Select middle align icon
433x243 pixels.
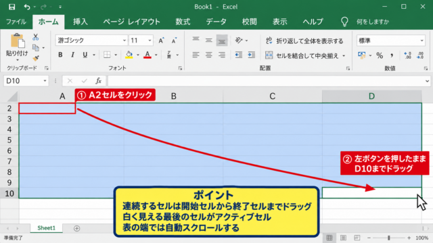(209, 40)
